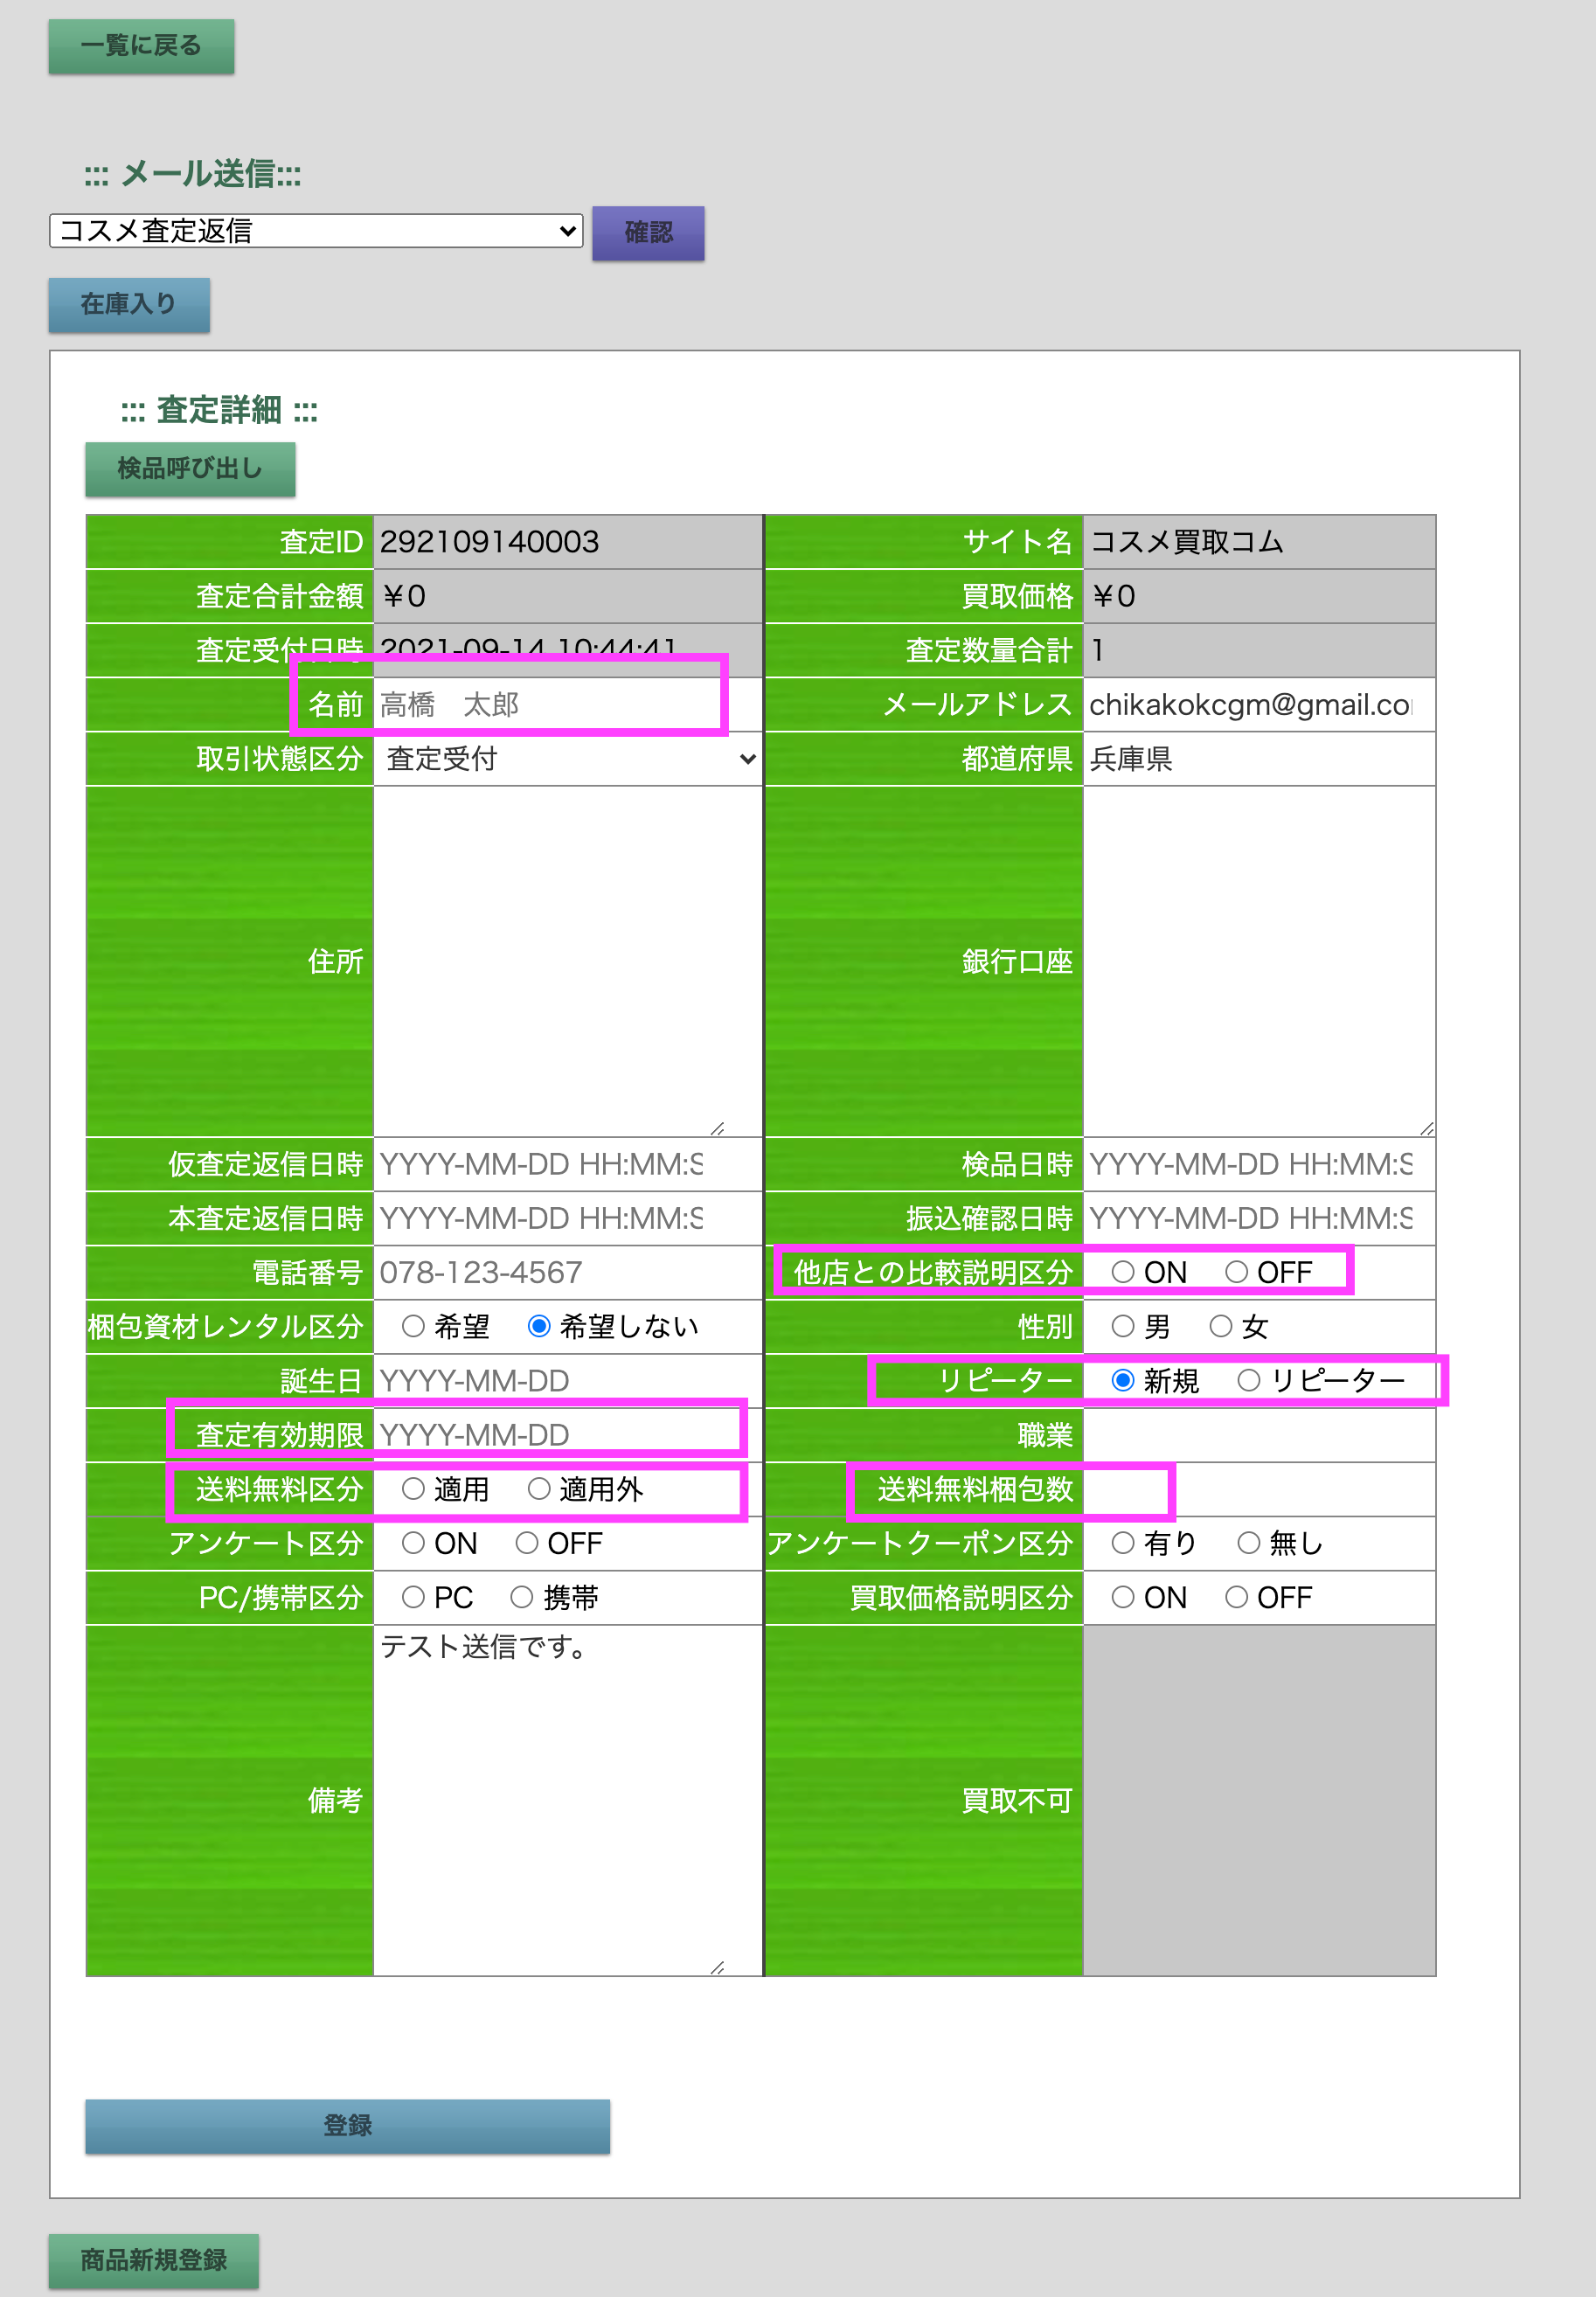Expand the 取引状態区分 dropdown
Screen dimensions: 1596x2297
coord(567,759)
